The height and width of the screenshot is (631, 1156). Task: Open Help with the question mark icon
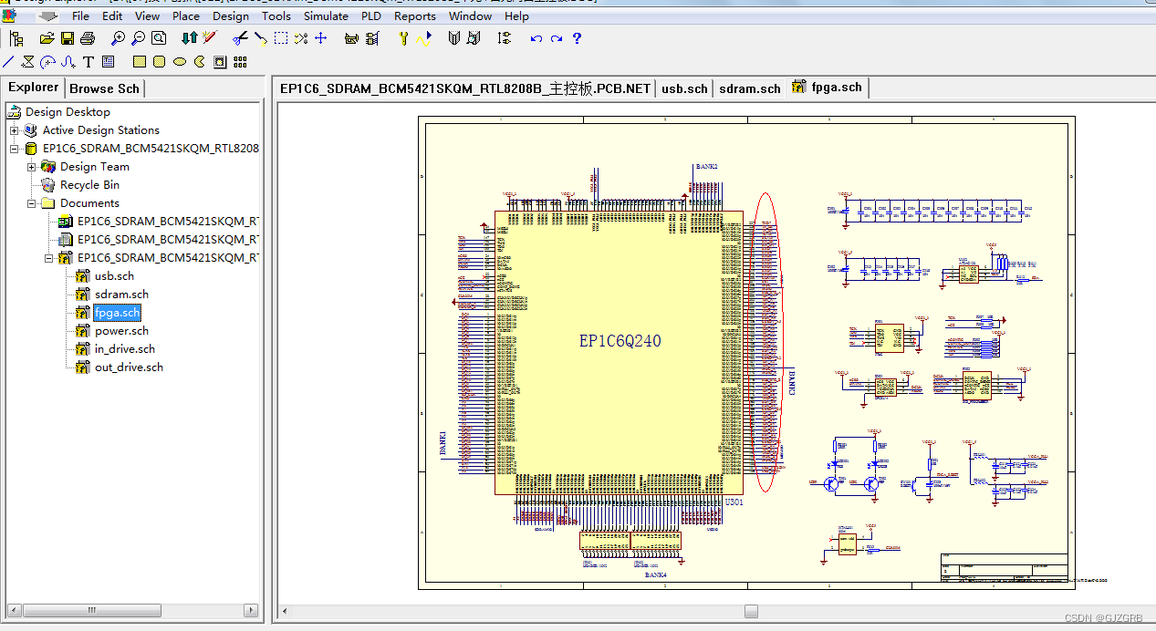[x=577, y=38]
